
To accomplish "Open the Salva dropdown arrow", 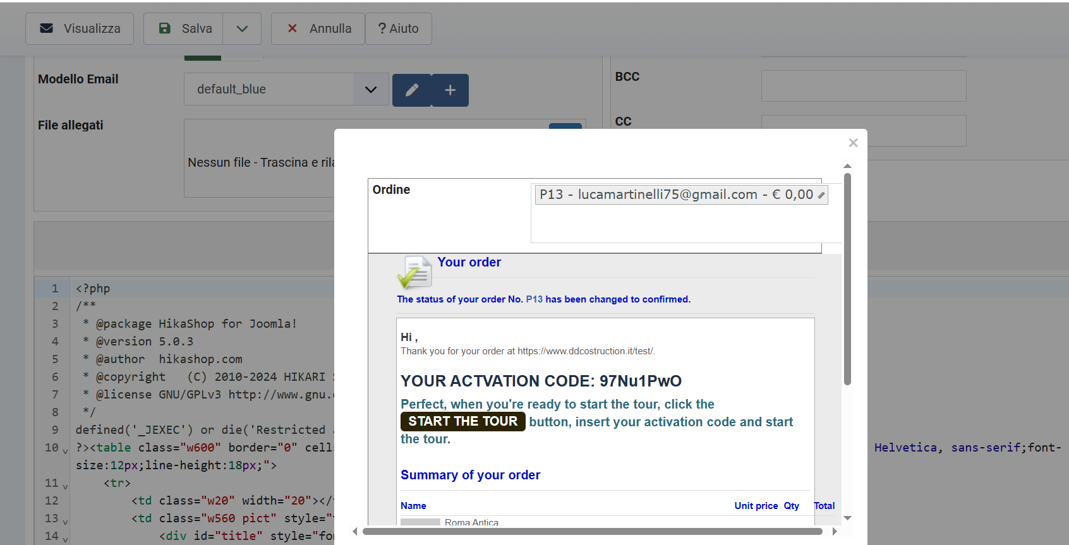I will point(242,28).
